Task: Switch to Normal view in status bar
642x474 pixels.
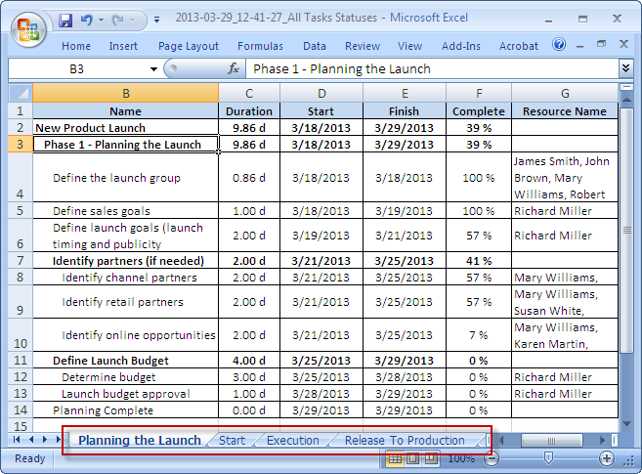Action: pos(396,458)
